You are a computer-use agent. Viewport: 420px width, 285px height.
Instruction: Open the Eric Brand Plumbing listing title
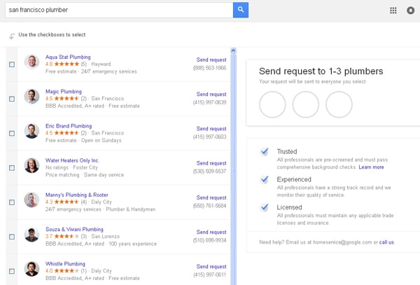click(x=69, y=125)
